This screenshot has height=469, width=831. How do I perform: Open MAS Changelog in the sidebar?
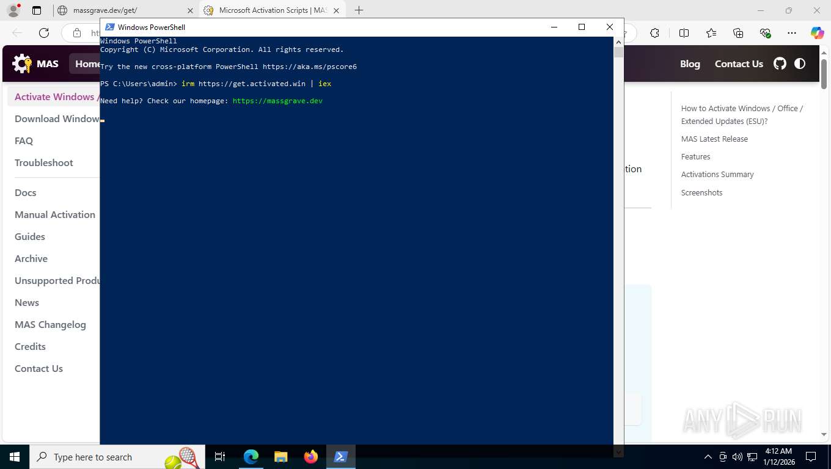coord(50,324)
